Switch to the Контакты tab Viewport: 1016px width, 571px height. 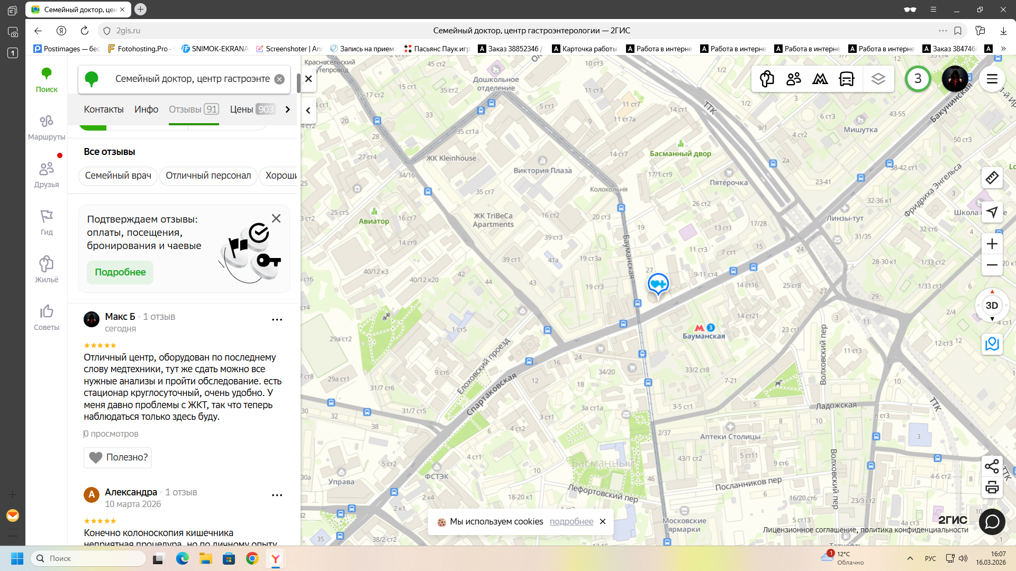(104, 109)
